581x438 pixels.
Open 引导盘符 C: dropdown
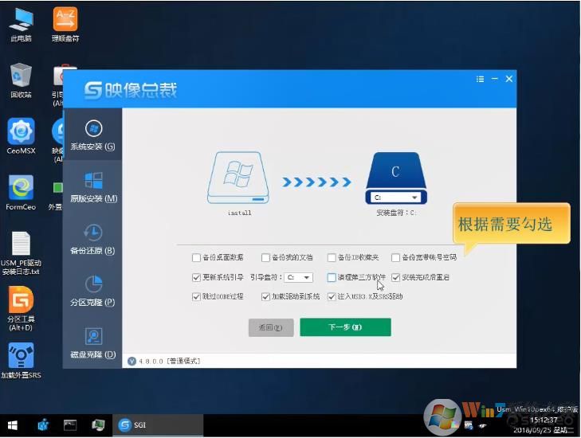pos(298,277)
